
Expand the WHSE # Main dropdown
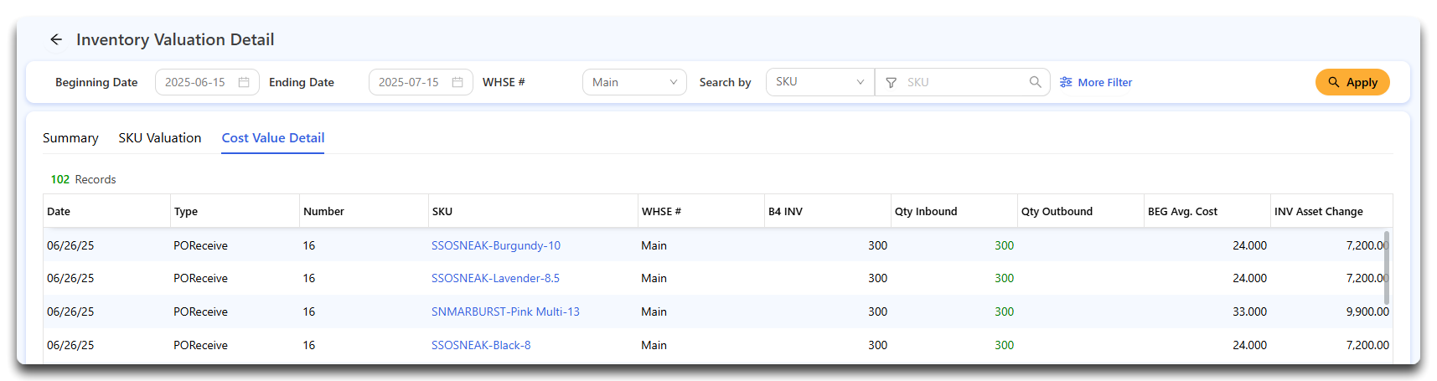[x=634, y=82]
